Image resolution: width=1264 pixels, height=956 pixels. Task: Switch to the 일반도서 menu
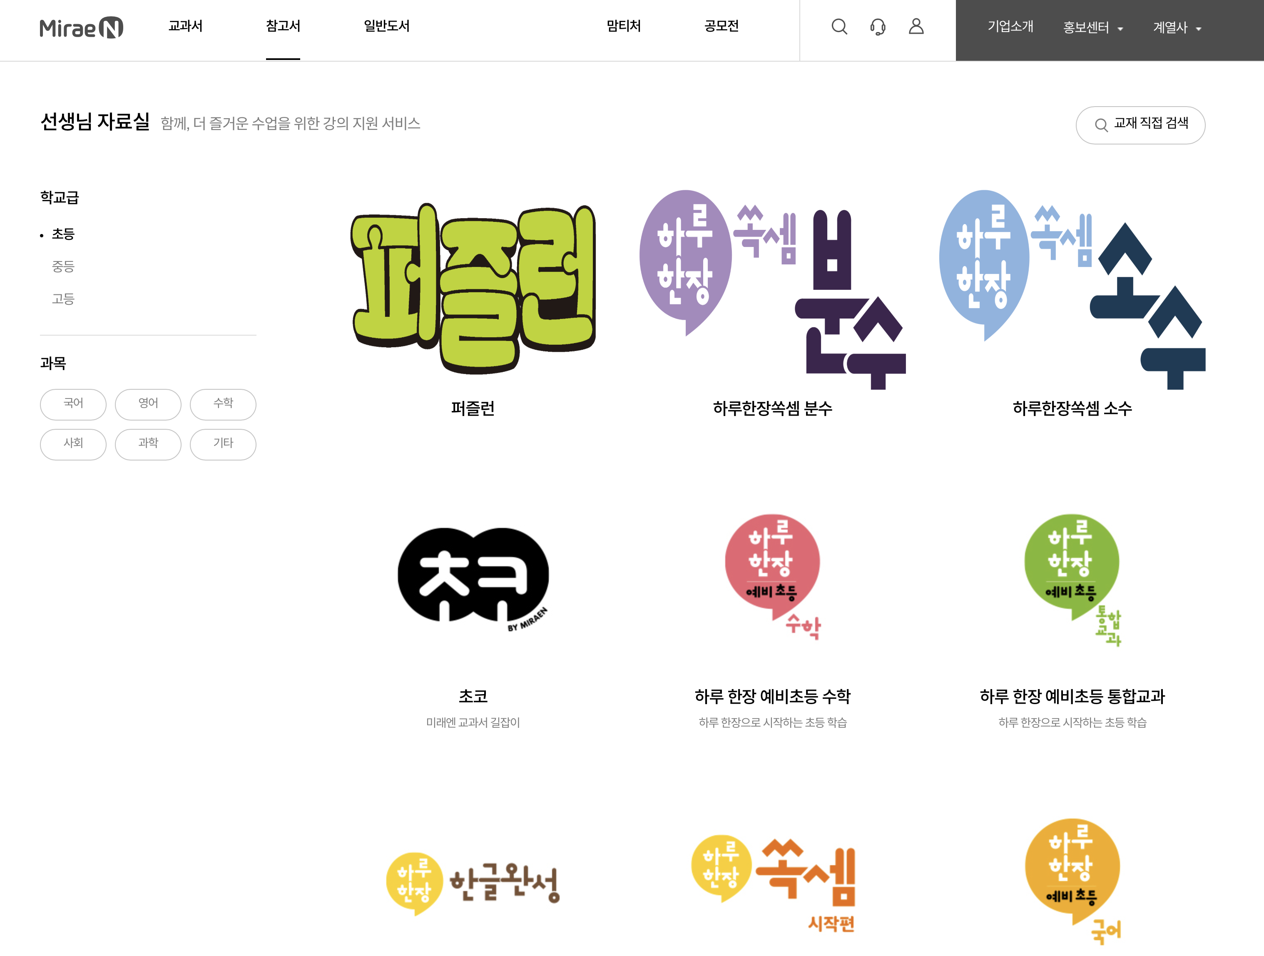click(x=386, y=26)
